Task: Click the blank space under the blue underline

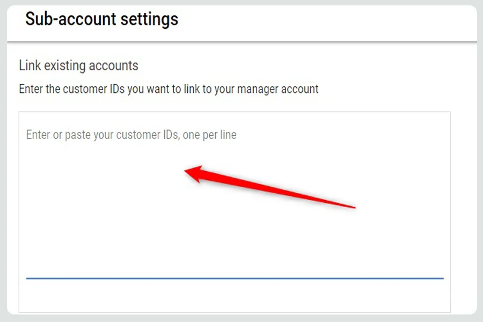Action: 235,295
